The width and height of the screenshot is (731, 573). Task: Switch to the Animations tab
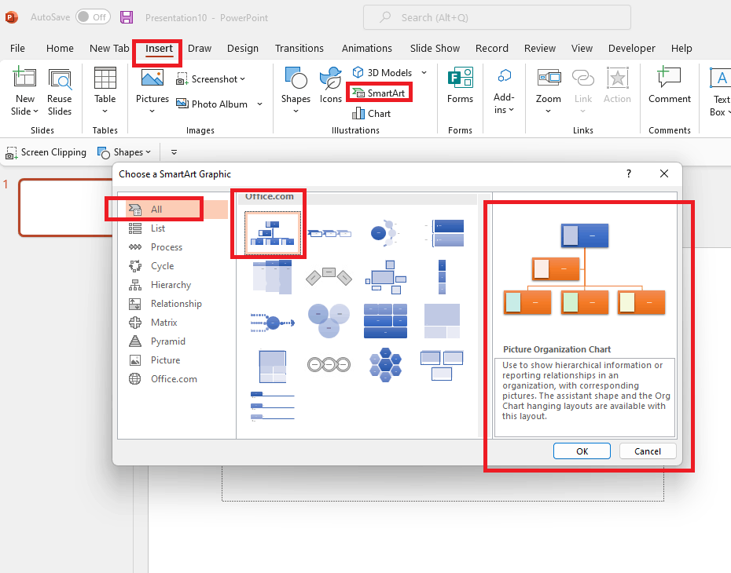click(x=366, y=49)
